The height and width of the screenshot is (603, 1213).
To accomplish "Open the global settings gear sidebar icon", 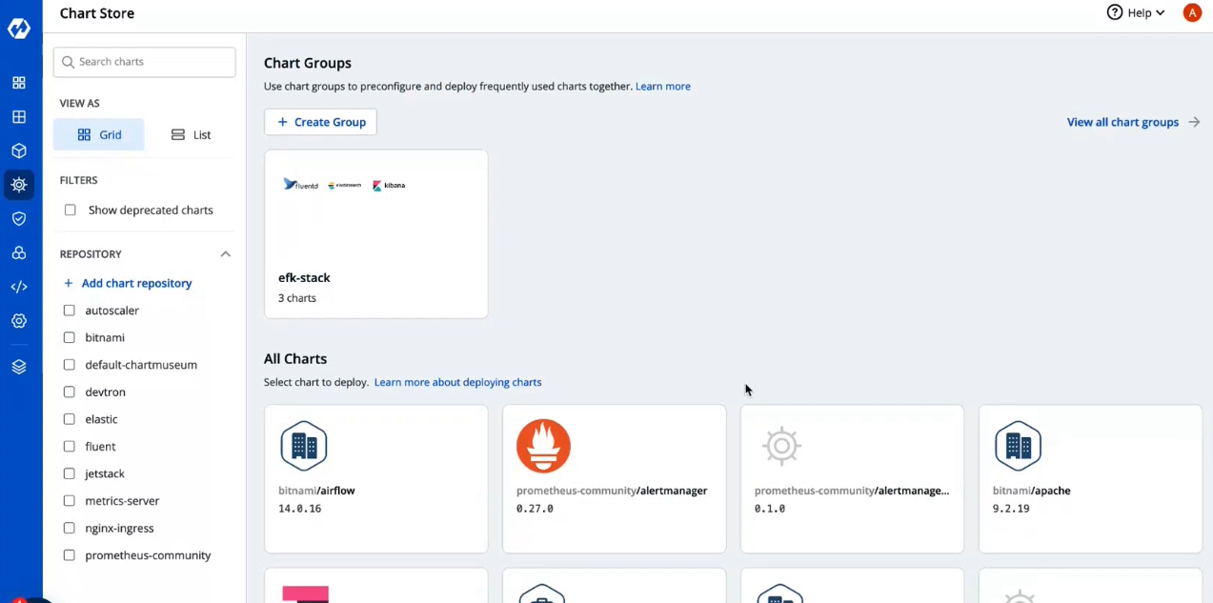I will [19, 321].
